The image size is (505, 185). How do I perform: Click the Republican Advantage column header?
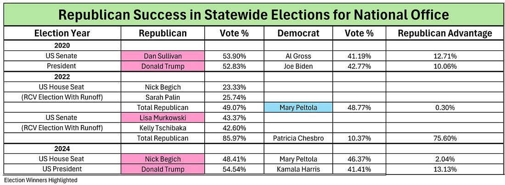point(444,33)
